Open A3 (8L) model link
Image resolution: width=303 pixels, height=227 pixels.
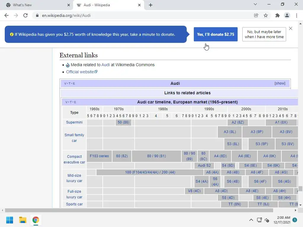pyautogui.click(x=230, y=132)
